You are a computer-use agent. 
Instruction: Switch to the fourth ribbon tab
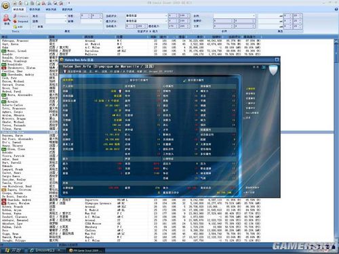(x=67, y=9)
